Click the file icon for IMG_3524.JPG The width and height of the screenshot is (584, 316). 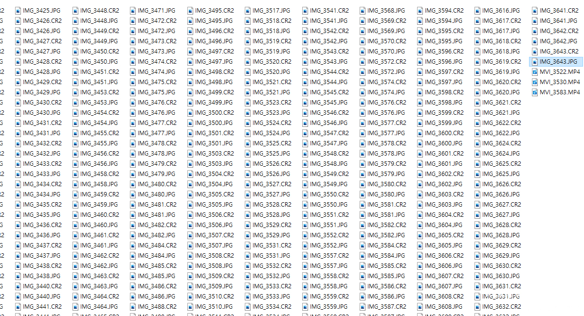248,133
